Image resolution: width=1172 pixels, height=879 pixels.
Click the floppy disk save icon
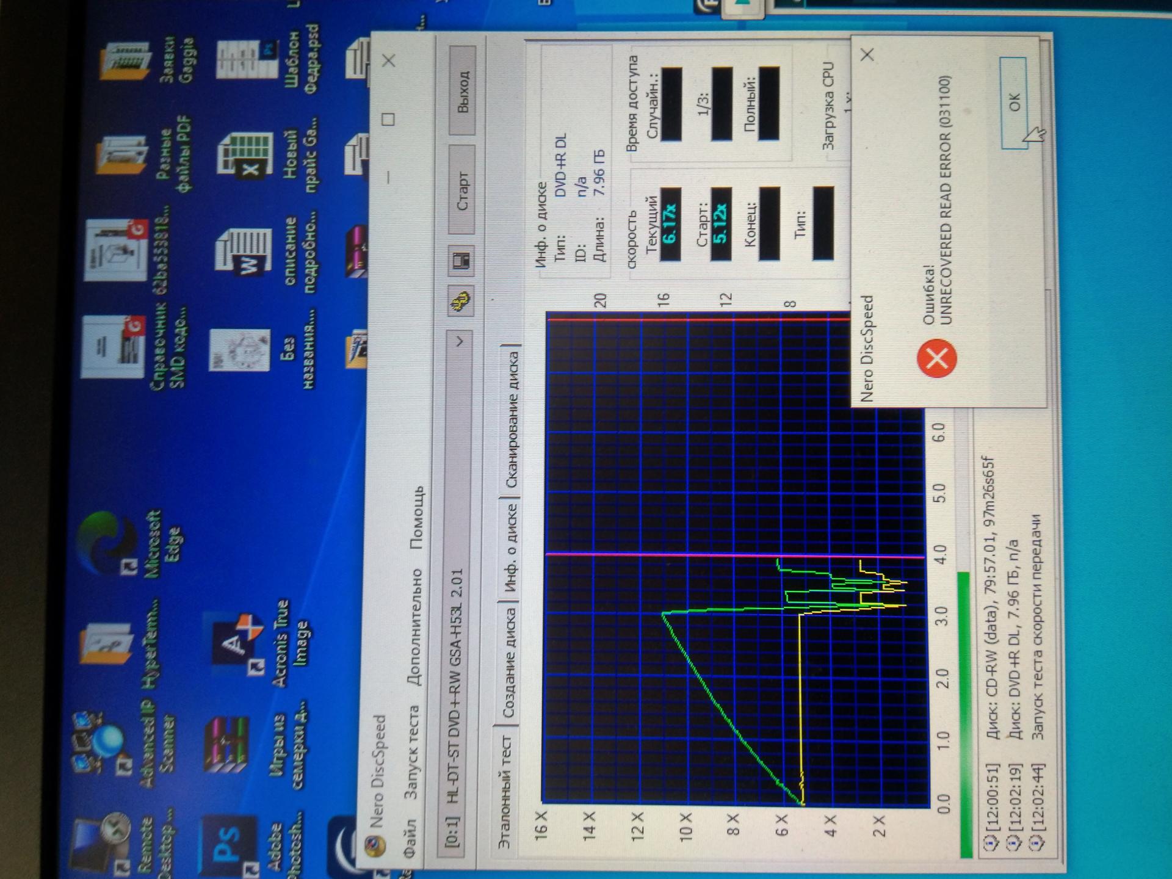(461, 261)
